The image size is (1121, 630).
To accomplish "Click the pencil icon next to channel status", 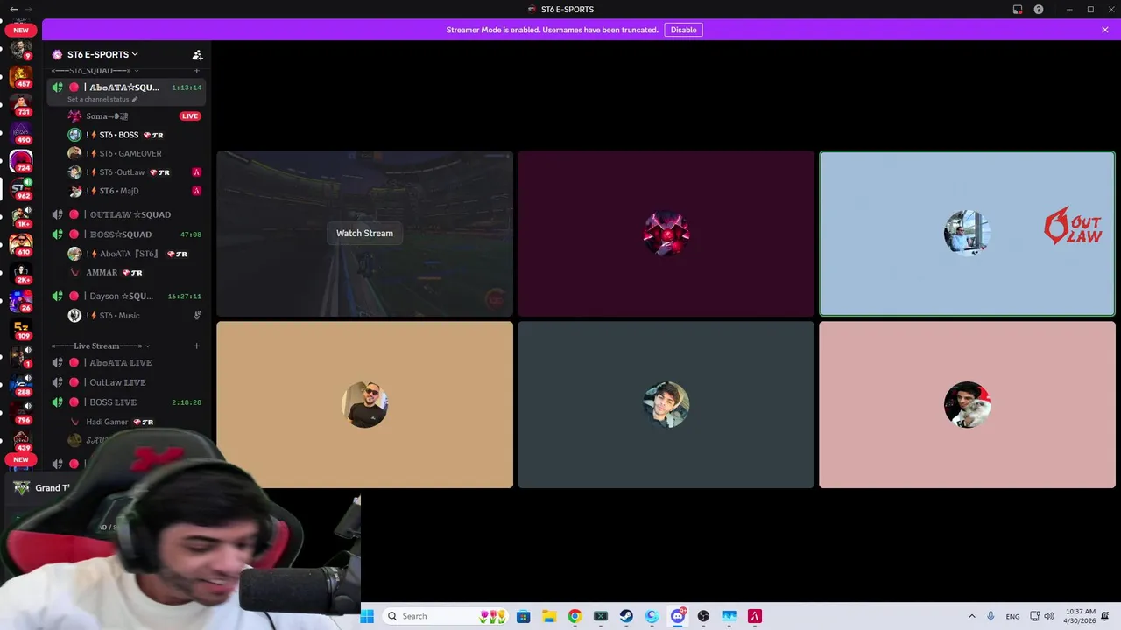I will pos(134,99).
